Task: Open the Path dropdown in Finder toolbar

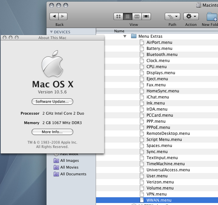Action: pos(173,17)
